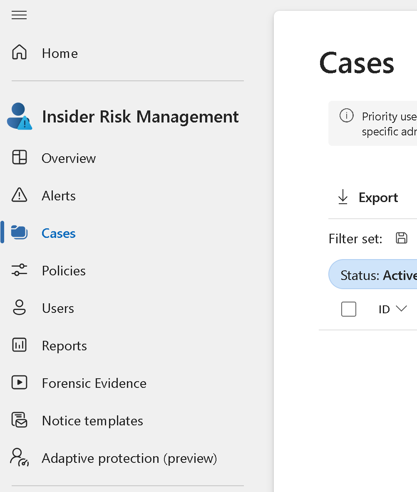Tick the select-all checkbox beside ID
This screenshot has height=492, width=417.
(348, 309)
